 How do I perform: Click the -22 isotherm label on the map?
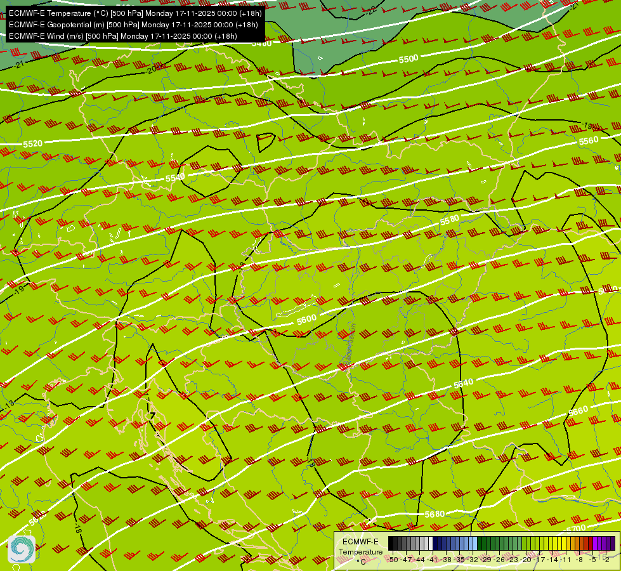pyautogui.click(x=371, y=10)
